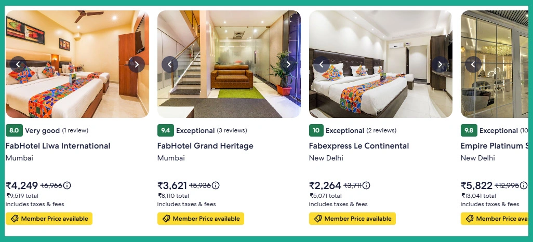Viewport: 533px width, 242px height.
Task: Open price info icon beside ₹3,621
Action: [216, 185]
